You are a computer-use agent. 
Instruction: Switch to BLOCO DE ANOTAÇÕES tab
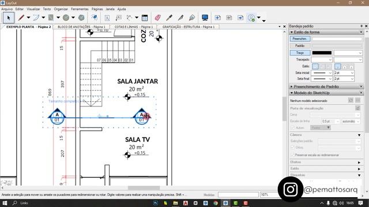81,27
